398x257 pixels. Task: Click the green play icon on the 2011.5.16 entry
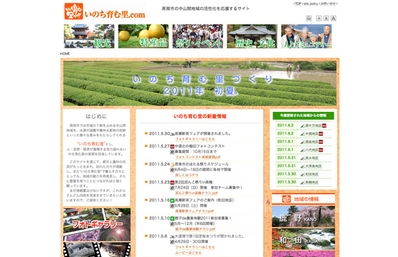point(172,201)
